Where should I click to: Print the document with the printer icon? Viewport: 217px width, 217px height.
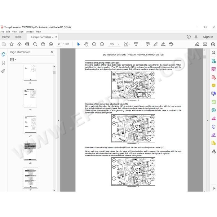(27, 44)
